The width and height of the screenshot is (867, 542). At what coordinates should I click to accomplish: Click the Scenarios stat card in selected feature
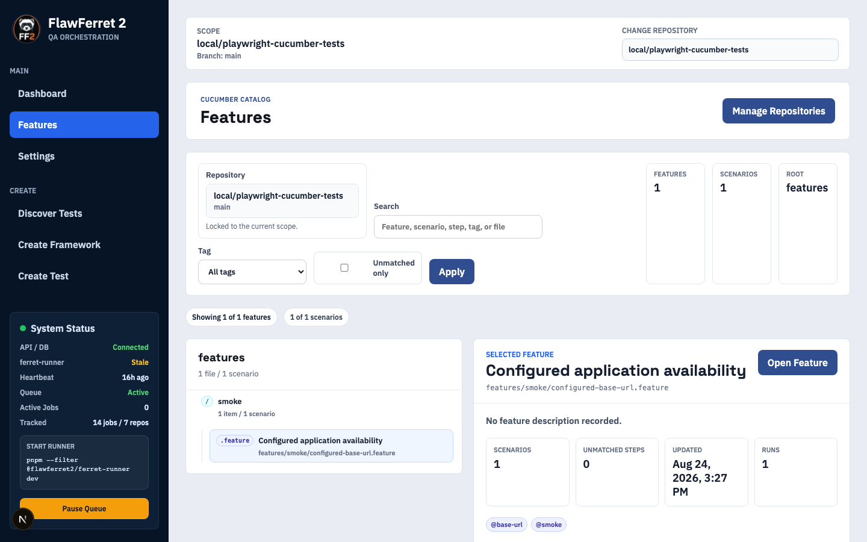[527, 472]
